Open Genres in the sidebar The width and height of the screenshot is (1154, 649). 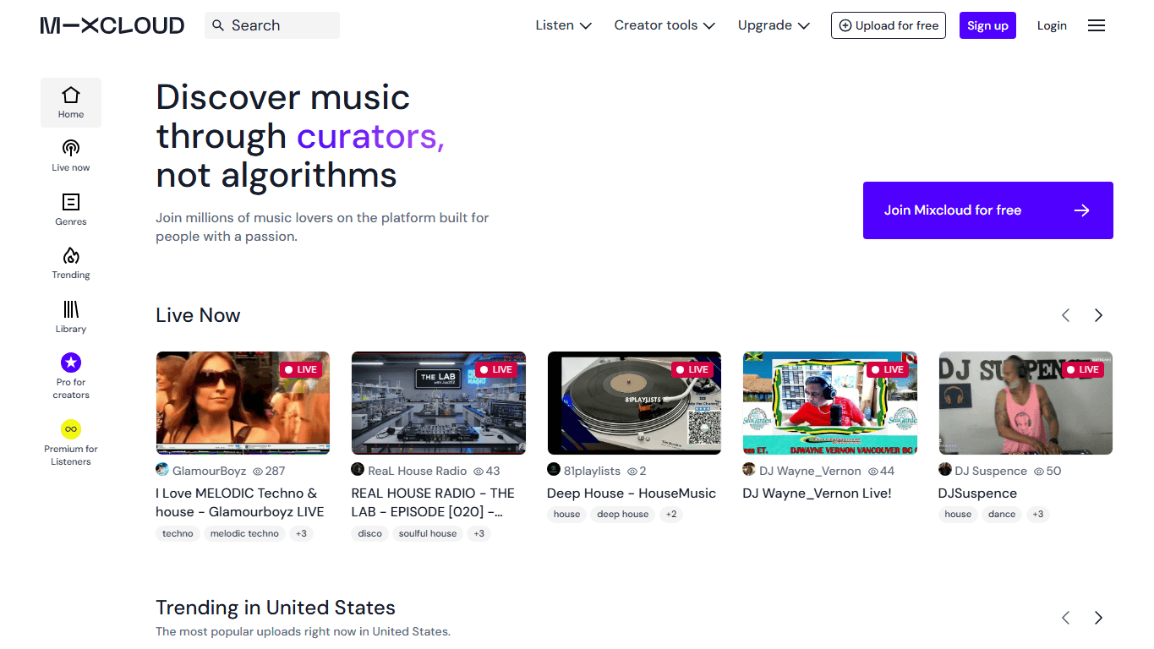71,210
